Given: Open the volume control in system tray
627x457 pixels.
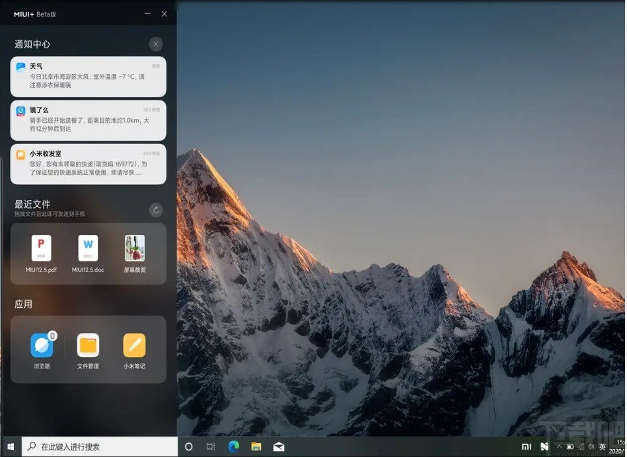Looking at the screenshot, I should [x=591, y=447].
